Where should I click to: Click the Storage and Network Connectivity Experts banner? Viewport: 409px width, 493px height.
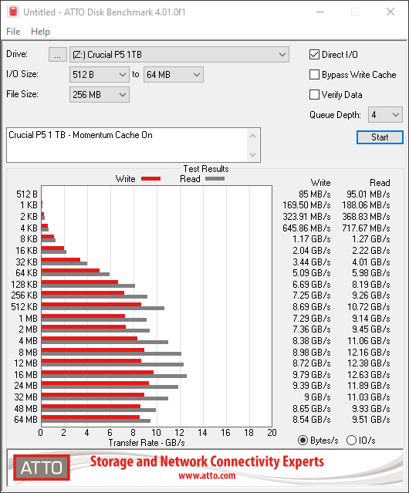coord(207,461)
